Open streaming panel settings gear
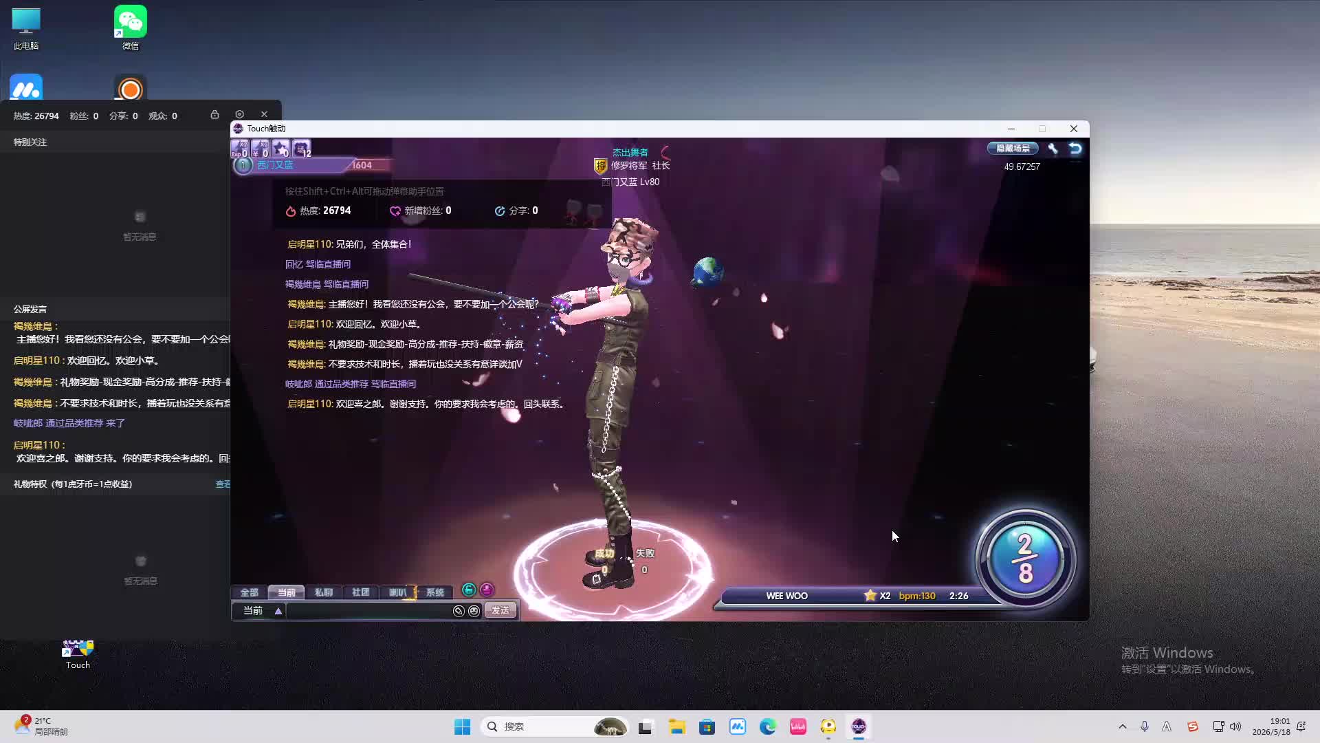The height and width of the screenshot is (743, 1320). [x=239, y=114]
